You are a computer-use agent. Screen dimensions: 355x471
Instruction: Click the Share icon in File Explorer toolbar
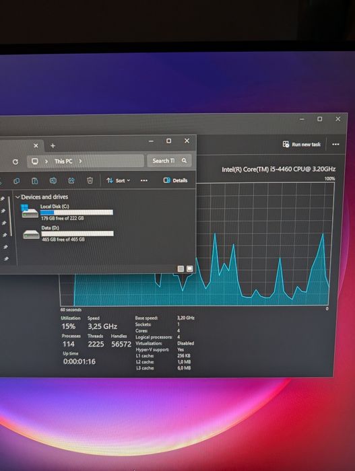pos(71,180)
